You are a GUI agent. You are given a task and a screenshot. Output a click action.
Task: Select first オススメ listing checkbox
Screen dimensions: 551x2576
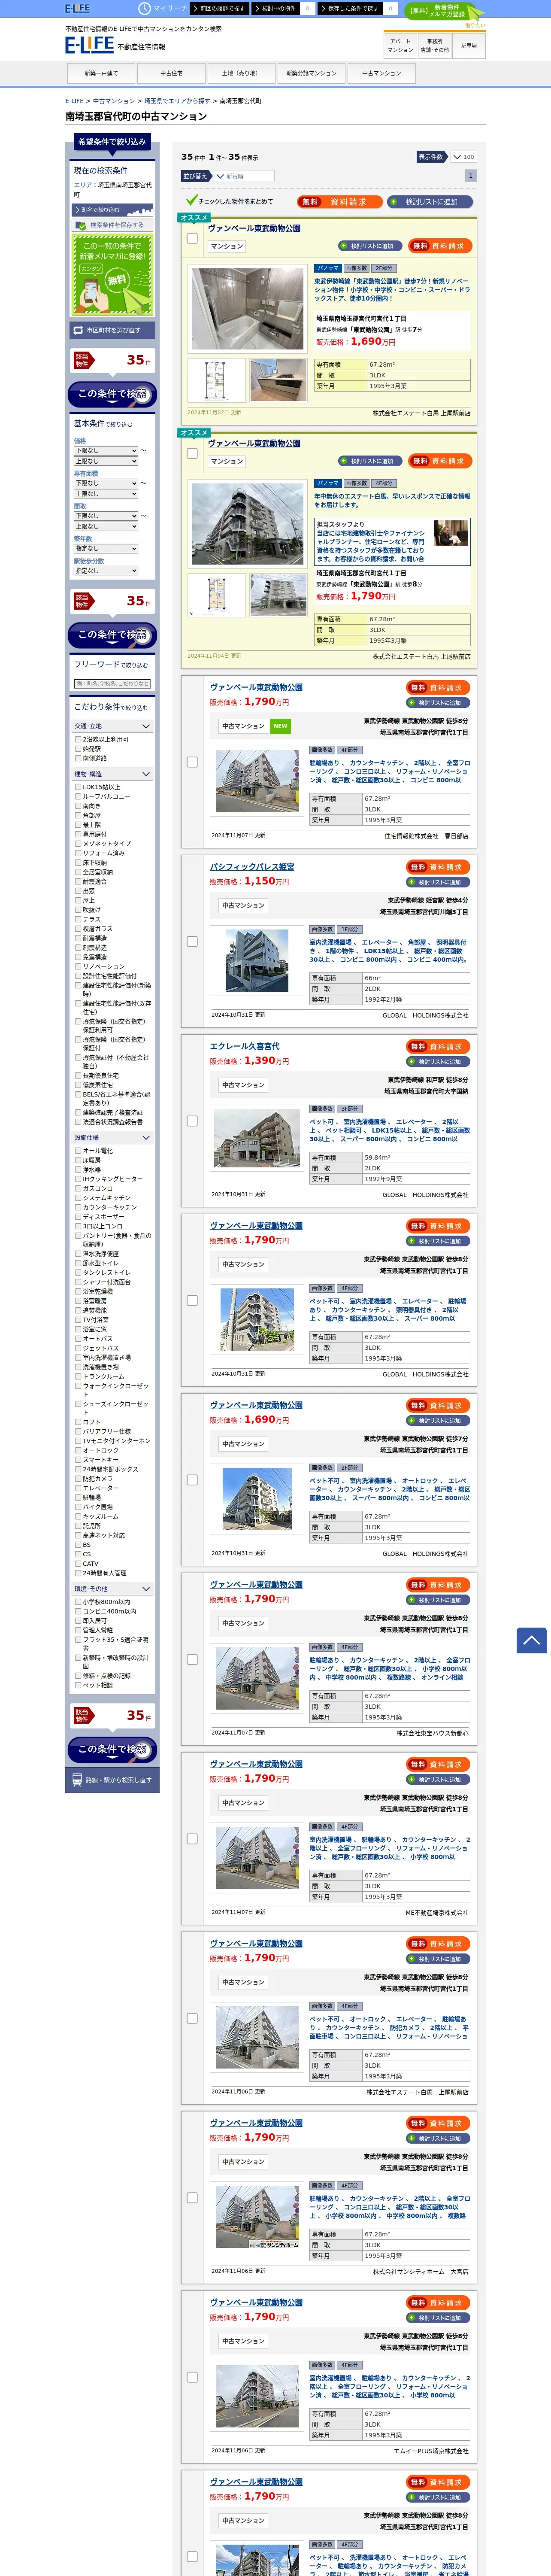pos(192,238)
